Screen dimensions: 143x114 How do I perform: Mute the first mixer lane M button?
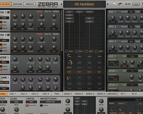point(66,51)
